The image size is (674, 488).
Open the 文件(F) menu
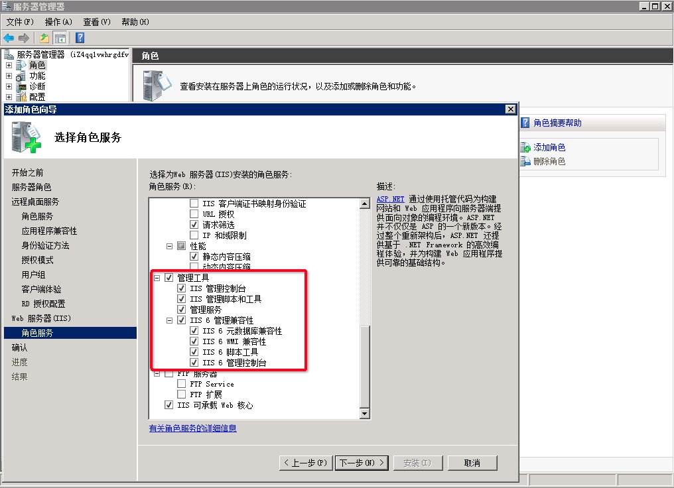[x=20, y=22]
